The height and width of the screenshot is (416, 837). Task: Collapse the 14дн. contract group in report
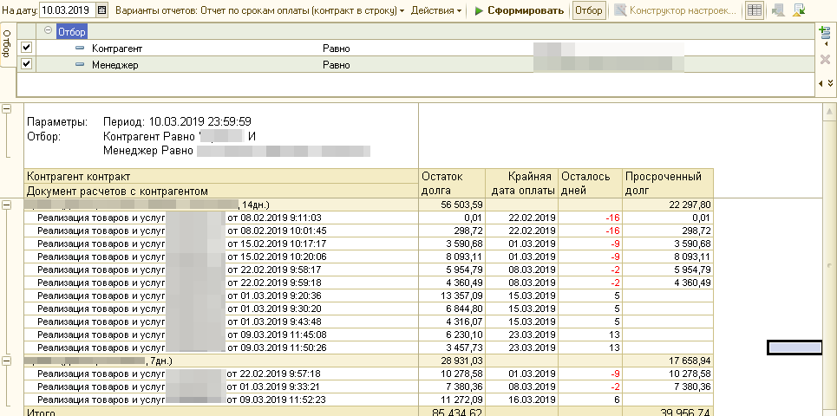7,205
